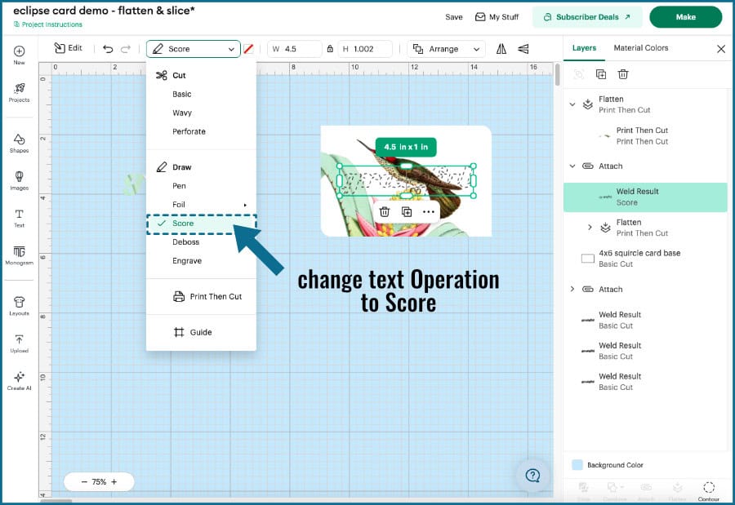735x505 pixels.
Task: Select the checked Score operation
Action: 201,224
